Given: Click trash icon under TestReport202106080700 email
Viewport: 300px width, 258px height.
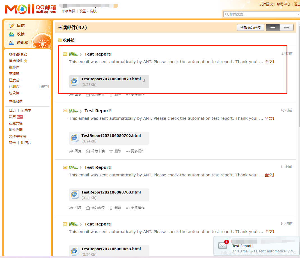Looking at the screenshot, I should (x=111, y=208).
